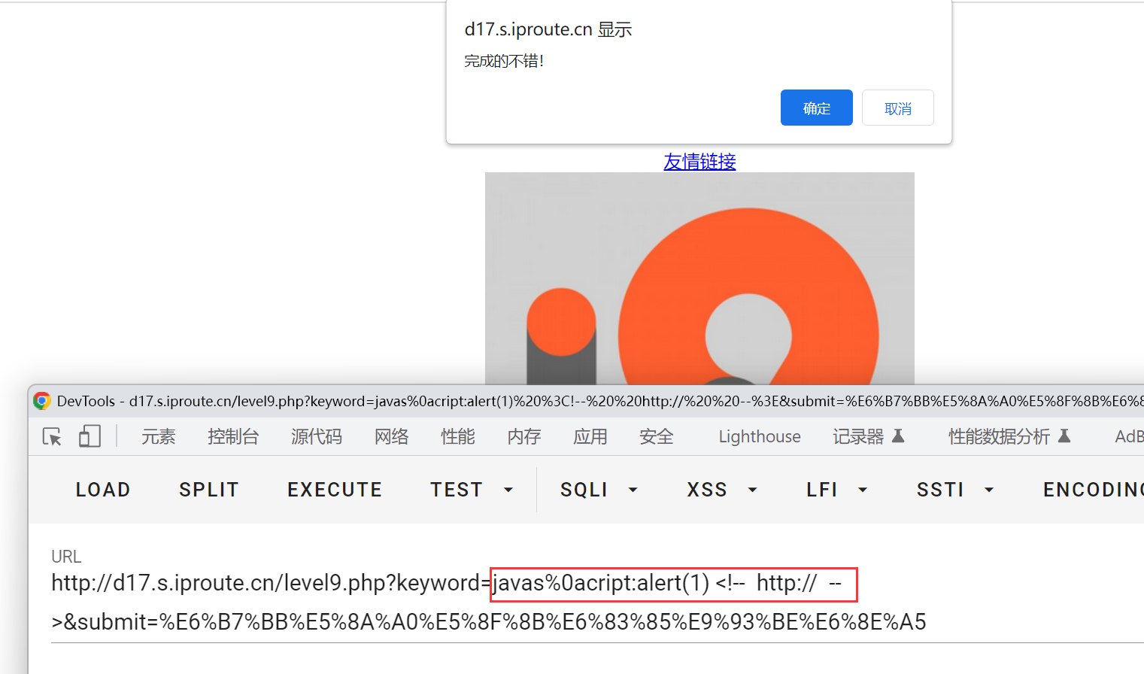This screenshot has height=674, width=1144.
Task: Go to the 网络 tab
Action: click(391, 436)
